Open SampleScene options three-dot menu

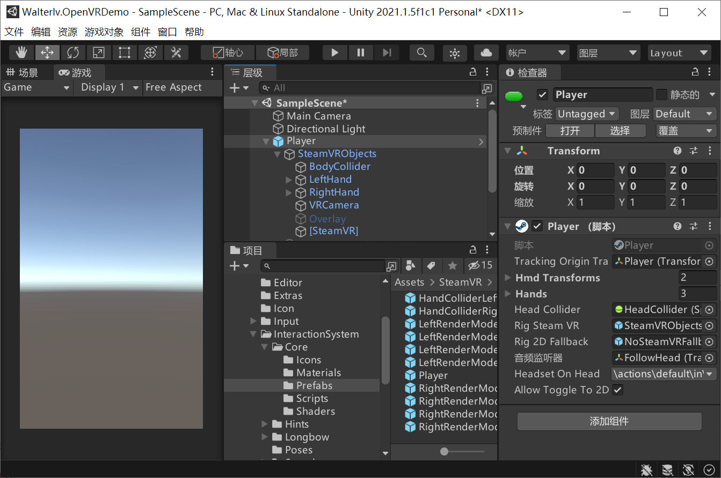point(477,103)
